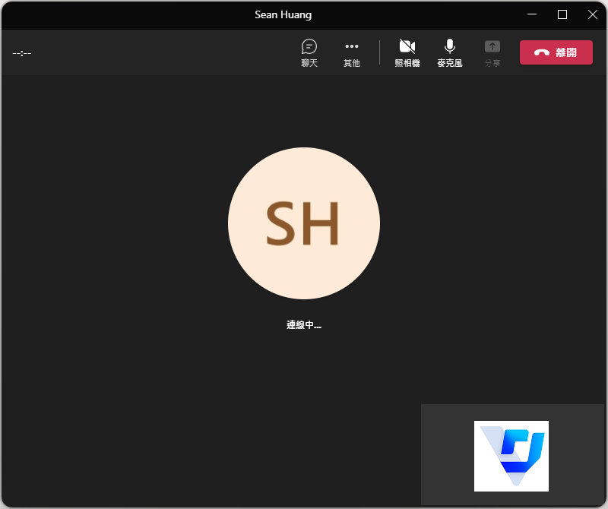Mute using the microphone icon

(450, 46)
